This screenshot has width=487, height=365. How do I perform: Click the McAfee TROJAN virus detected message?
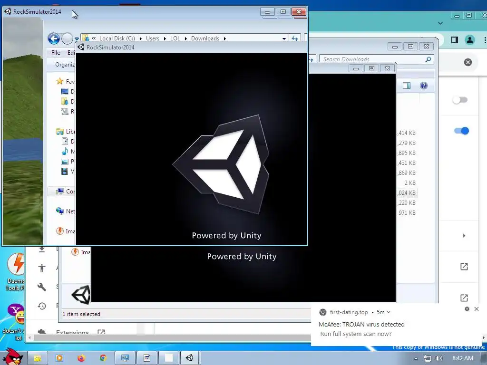coord(361,324)
